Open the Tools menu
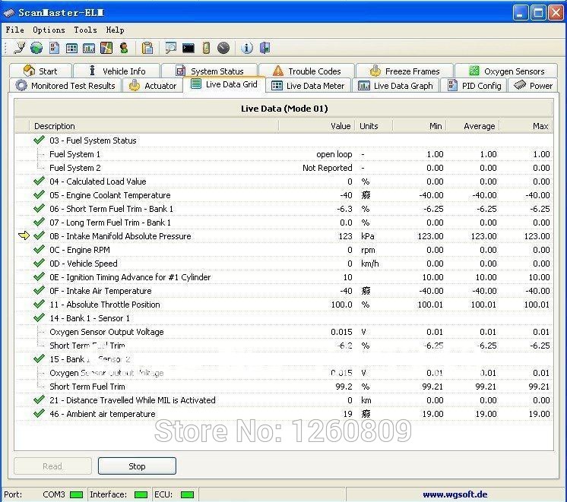Screen dimensions: 567x502 pyautogui.click(x=85, y=30)
